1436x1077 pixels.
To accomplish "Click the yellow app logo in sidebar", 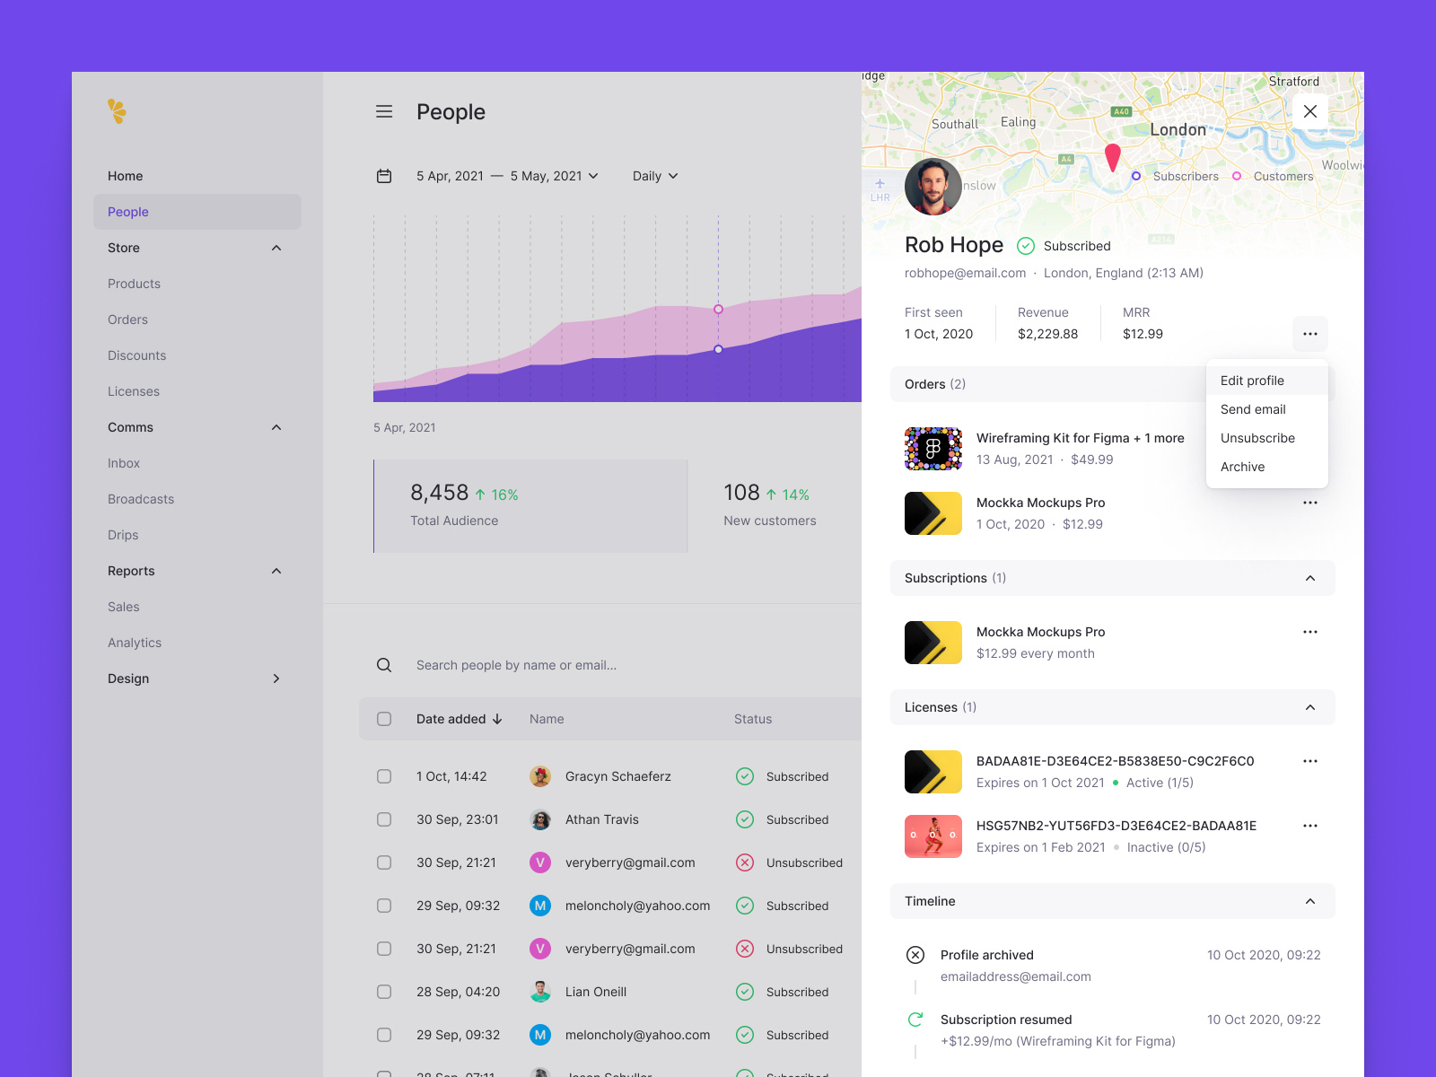I will (x=117, y=110).
